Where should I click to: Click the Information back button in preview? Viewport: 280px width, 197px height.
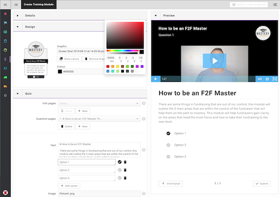tap(171, 184)
